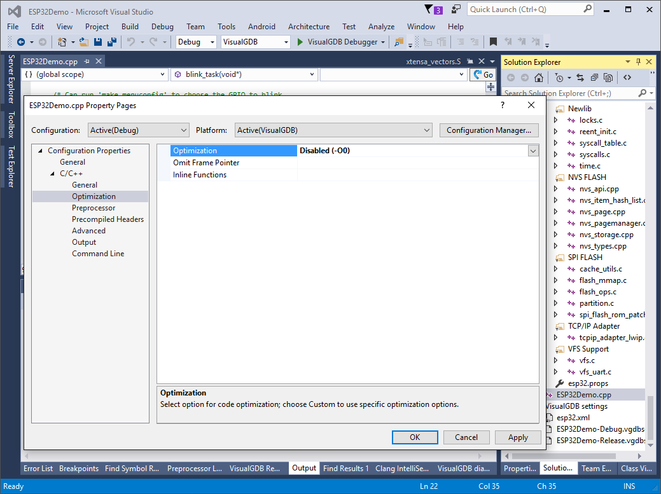Viewport: 661px width, 494px height.
Task: Open the File menu
Action: point(13,27)
